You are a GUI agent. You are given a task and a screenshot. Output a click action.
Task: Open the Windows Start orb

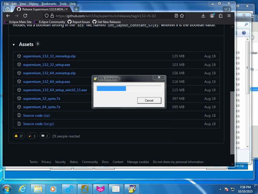[7, 189]
